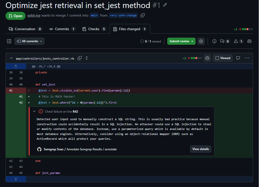Toggle the file tree sidebar panel
The width and height of the screenshot is (259, 187).
point(9,41)
